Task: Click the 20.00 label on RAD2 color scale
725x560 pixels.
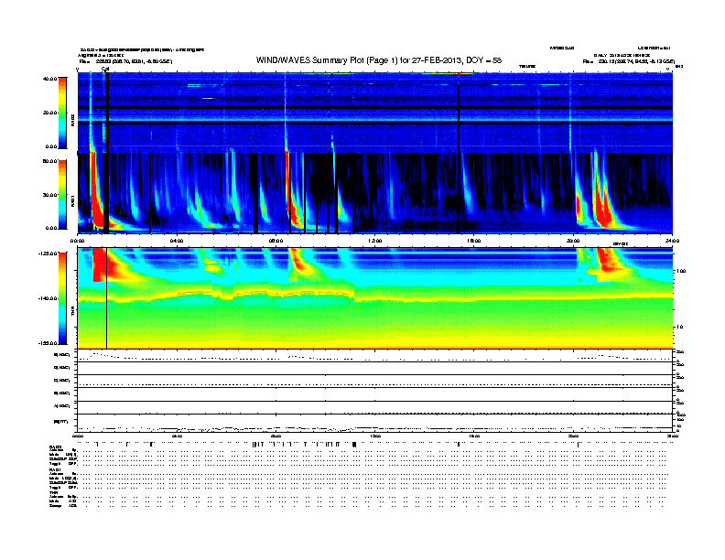Action: pyautogui.click(x=49, y=113)
